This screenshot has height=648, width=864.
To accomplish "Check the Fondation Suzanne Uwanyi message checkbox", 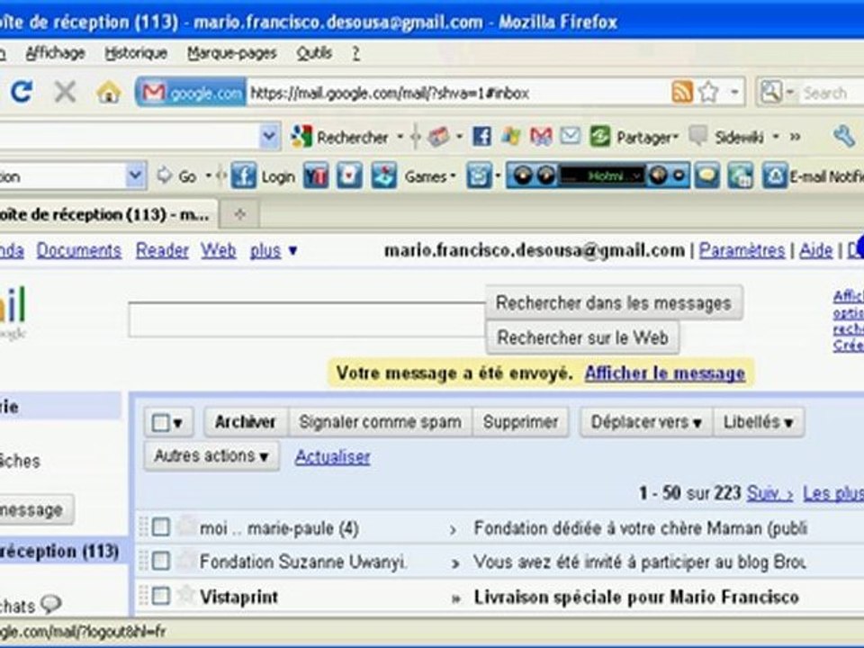I will click(x=160, y=561).
